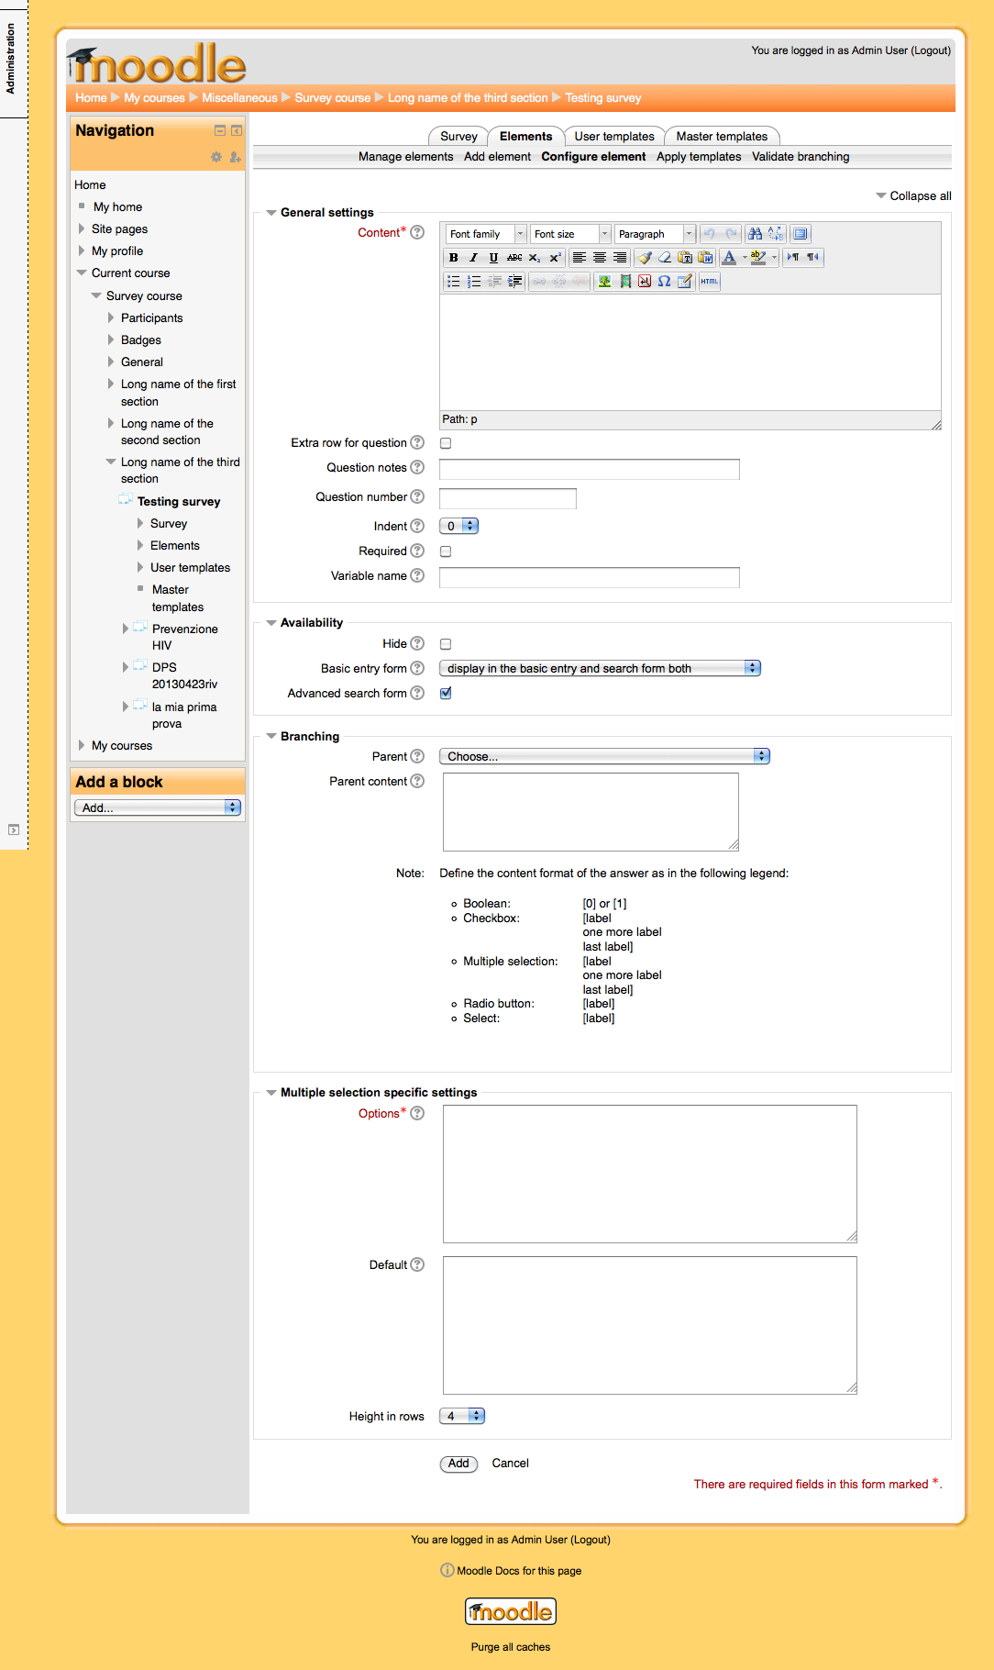Uncheck the Advanced search form checkbox

point(446,694)
